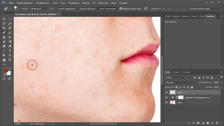224x126 pixels.
Task: Select the Eraser tool
Action: click(4, 42)
